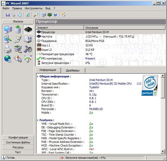Click the computer network toolbar icon
167x161 pixels.
(44, 15)
